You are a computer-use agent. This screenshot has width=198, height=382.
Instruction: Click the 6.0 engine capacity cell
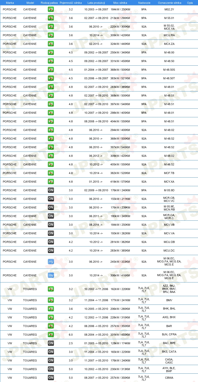click(x=71, y=335)
